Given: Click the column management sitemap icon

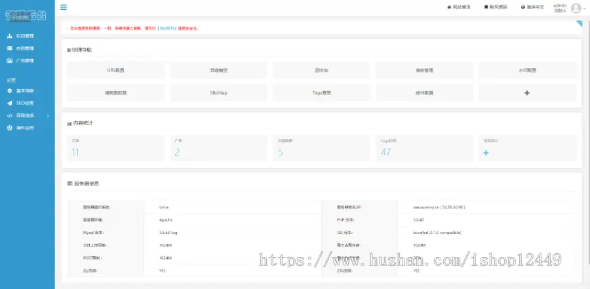Looking at the screenshot, I should tap(10, 36).
